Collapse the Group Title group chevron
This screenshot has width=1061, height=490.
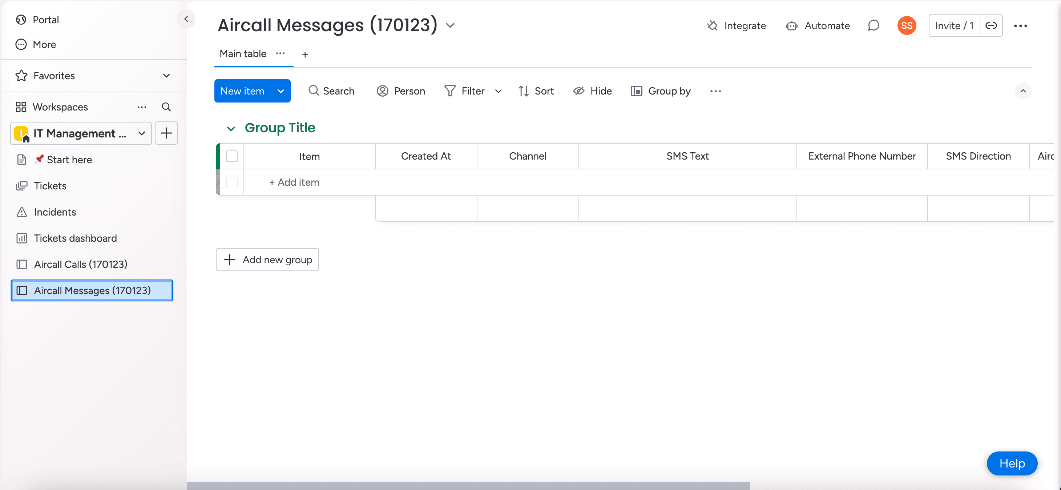231,129
